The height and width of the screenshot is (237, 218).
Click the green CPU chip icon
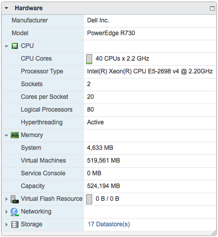[x=15, y=46]
